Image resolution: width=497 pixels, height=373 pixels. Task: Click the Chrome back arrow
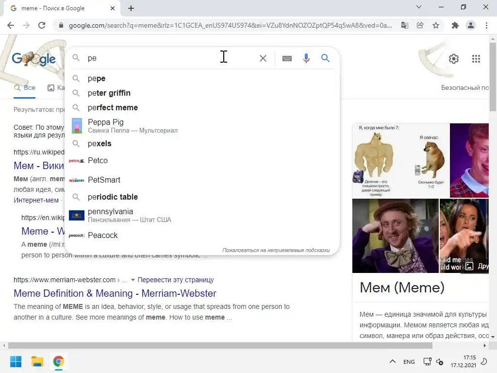pyautogui.click(x=11, y=25)
